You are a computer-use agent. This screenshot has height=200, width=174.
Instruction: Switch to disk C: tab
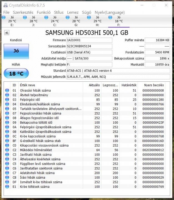pos(55,21)
